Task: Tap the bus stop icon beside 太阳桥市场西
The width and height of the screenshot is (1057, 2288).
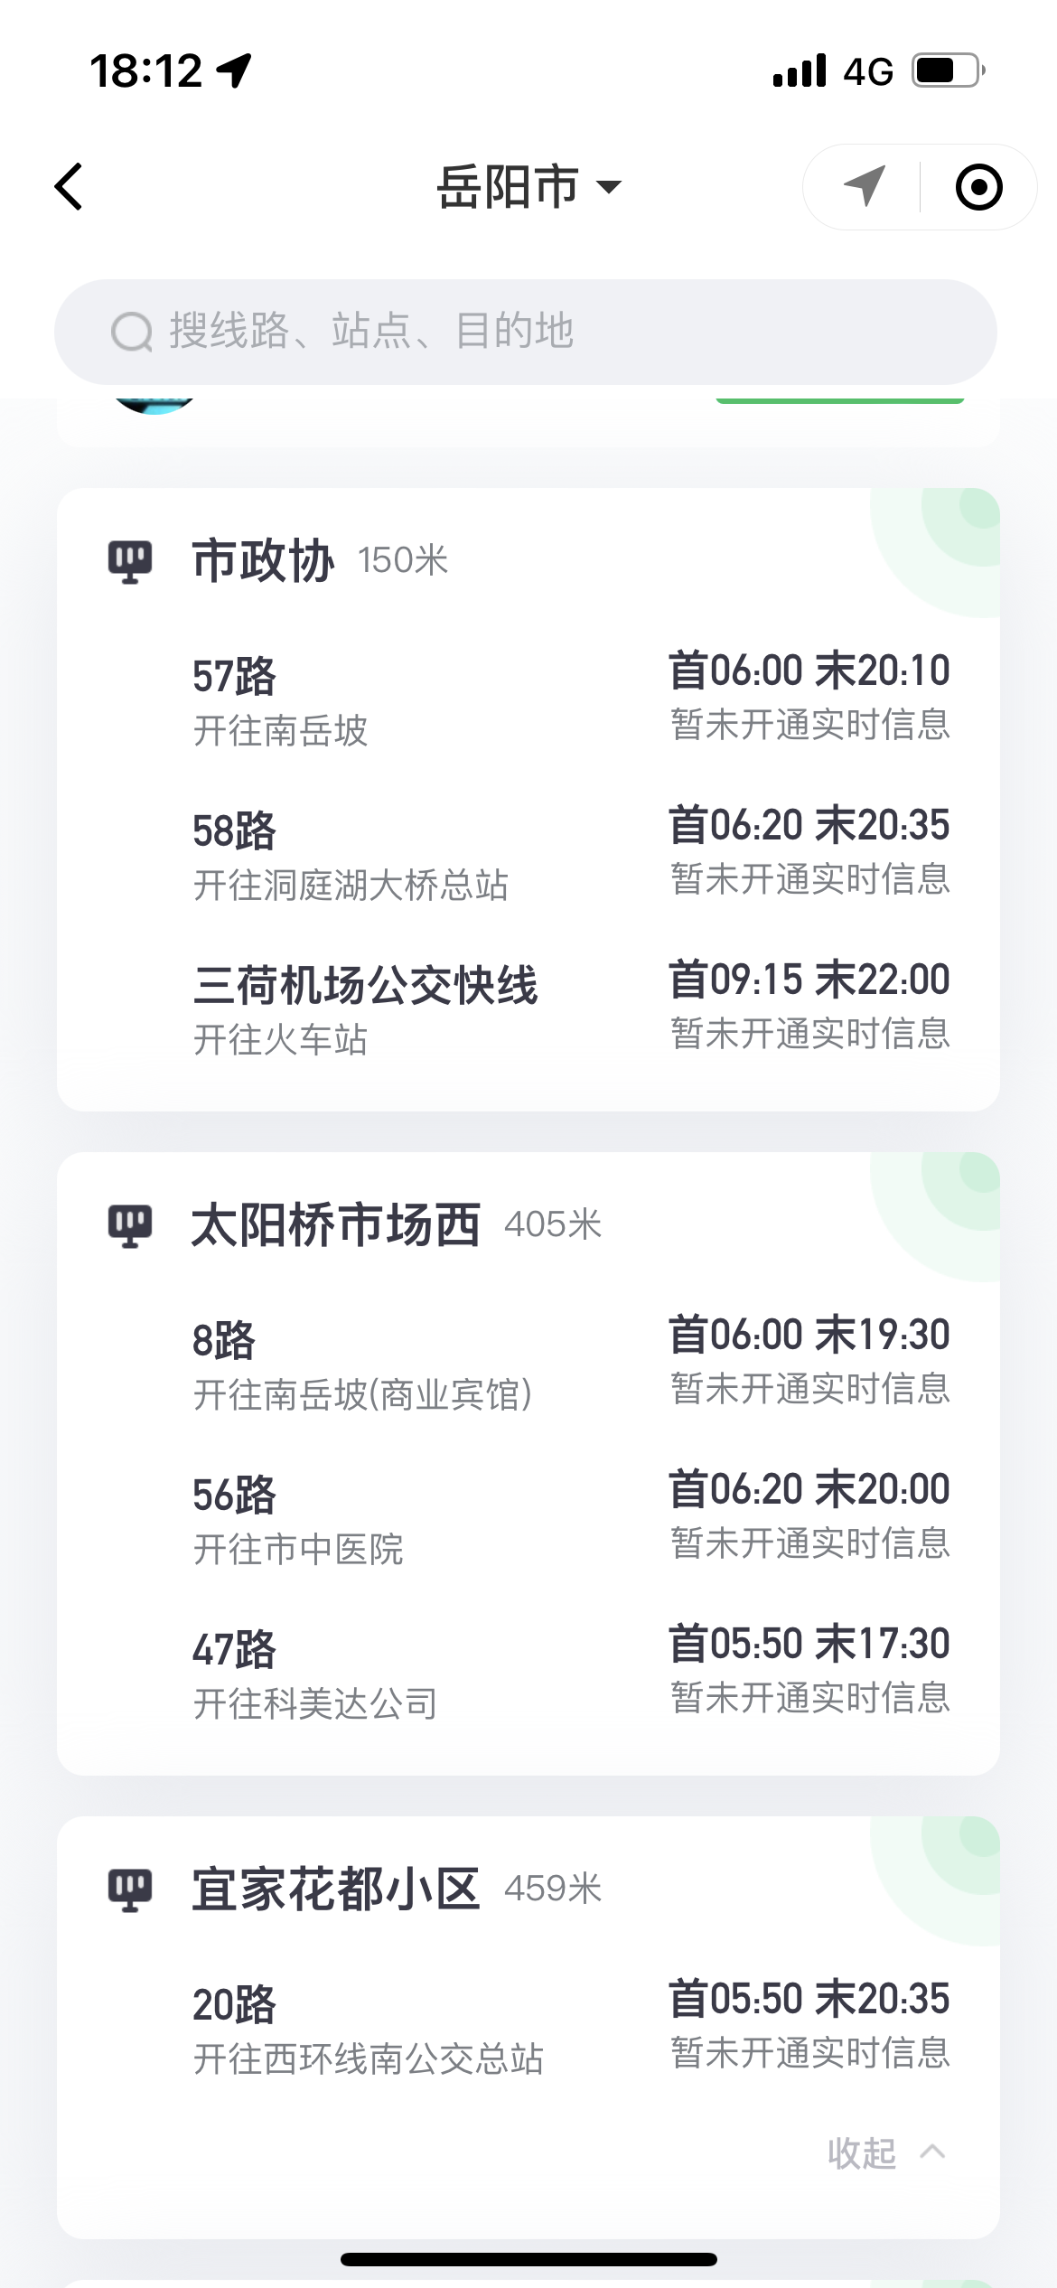Action: (x=130, y=1225)
